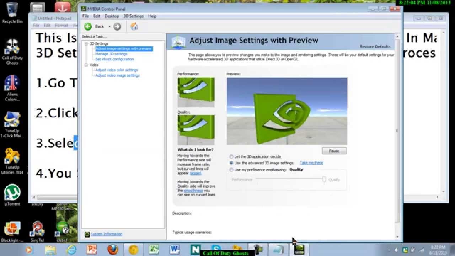This screenshot has width=455, height=256.
Task: Click the Take me there link
Action: (311, 163)
